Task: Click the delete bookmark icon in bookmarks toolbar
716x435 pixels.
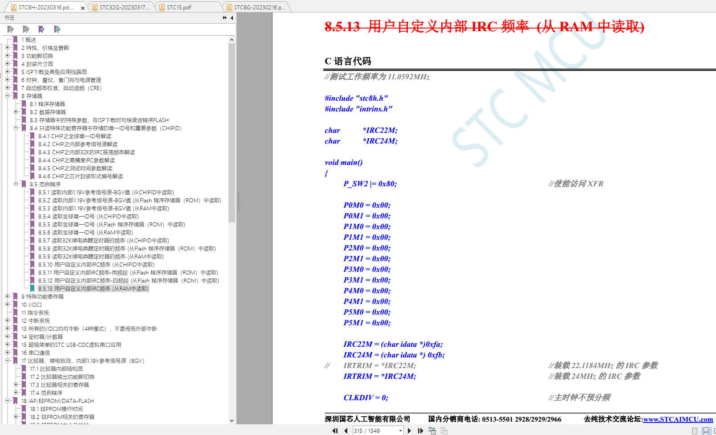Action: click(x=10, y=29)
